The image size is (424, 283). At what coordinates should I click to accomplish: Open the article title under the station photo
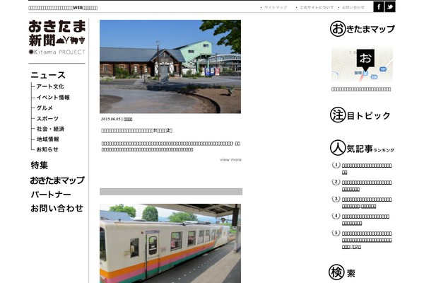[x=136, y=130]
